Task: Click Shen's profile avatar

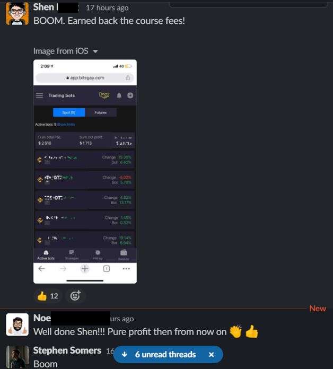Action: click(x=17, y=14)
